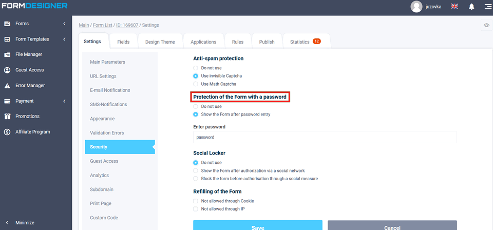Screen dimensions: 493x230
Task: Expand the Form Templates submenu
Action: click(64, 39)
